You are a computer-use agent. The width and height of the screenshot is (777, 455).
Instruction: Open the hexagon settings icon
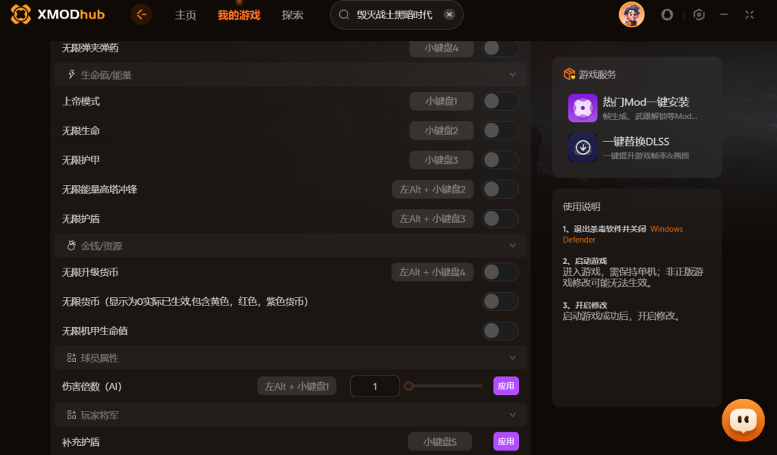[699, 14]
